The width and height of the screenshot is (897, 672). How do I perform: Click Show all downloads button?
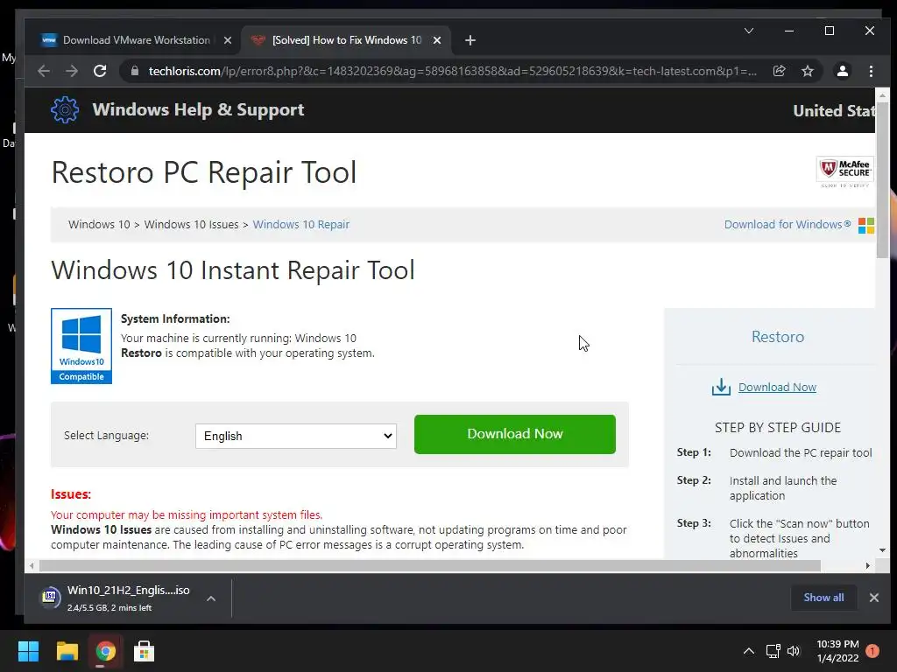(x=823, y=598)
